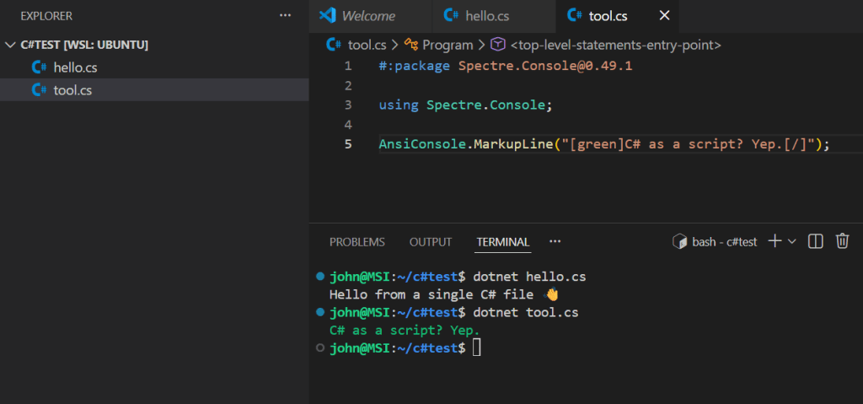Click the split terminal icon
863x404 pixels.
815,241
